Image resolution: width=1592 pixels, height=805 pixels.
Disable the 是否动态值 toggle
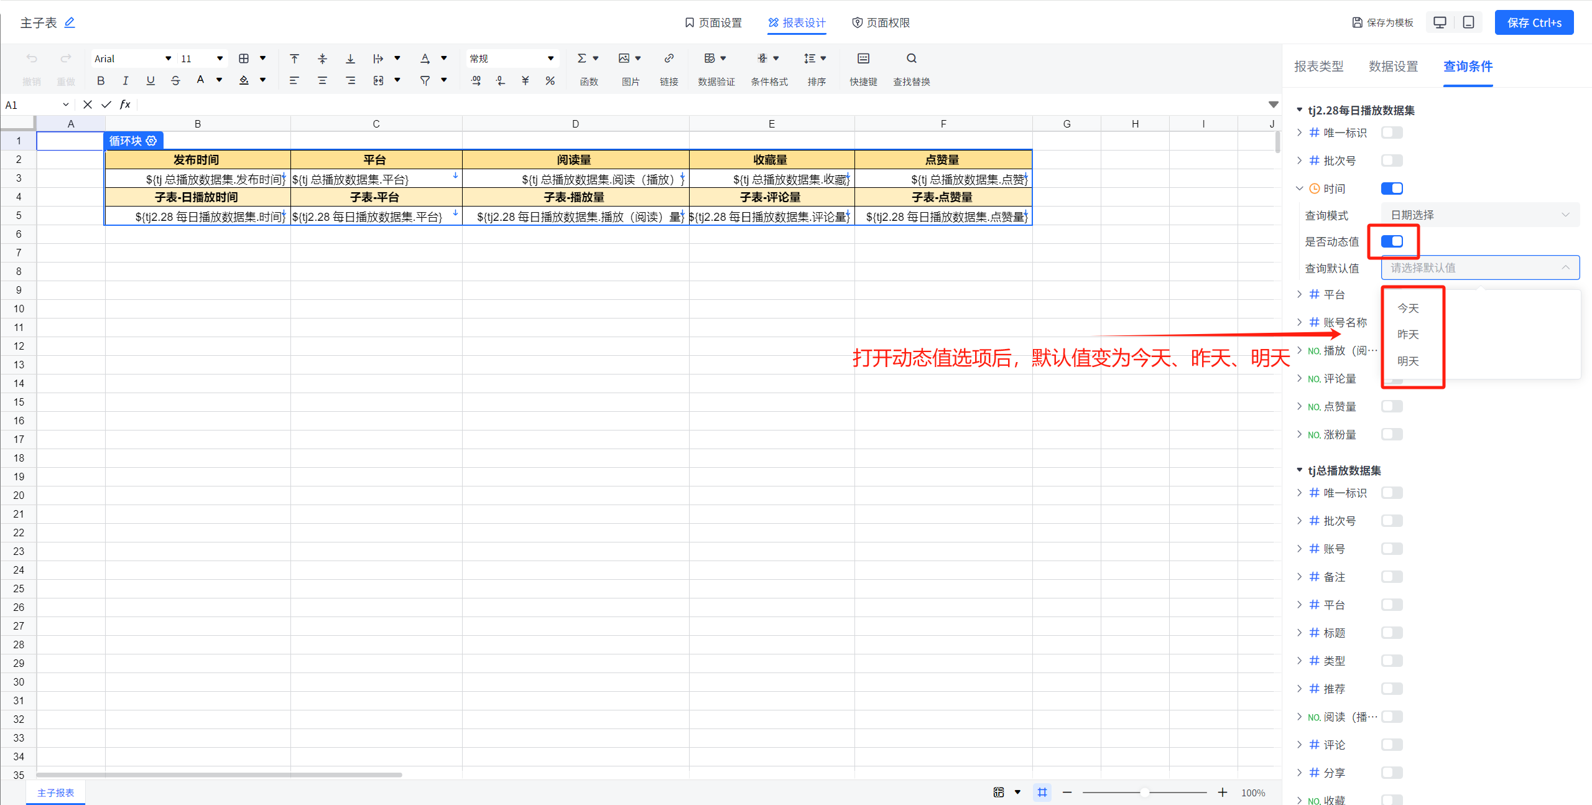pos(1393,241)
